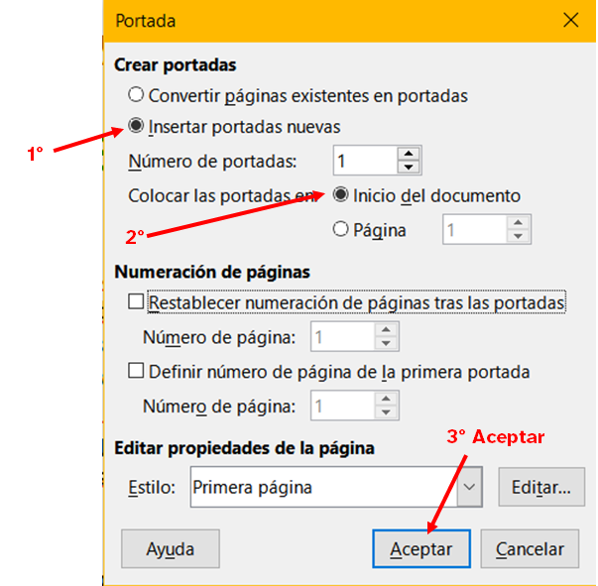The height and width of the screenshot is (586, 598).
Task: Click the Editar... button
Action: click(540, 488)
